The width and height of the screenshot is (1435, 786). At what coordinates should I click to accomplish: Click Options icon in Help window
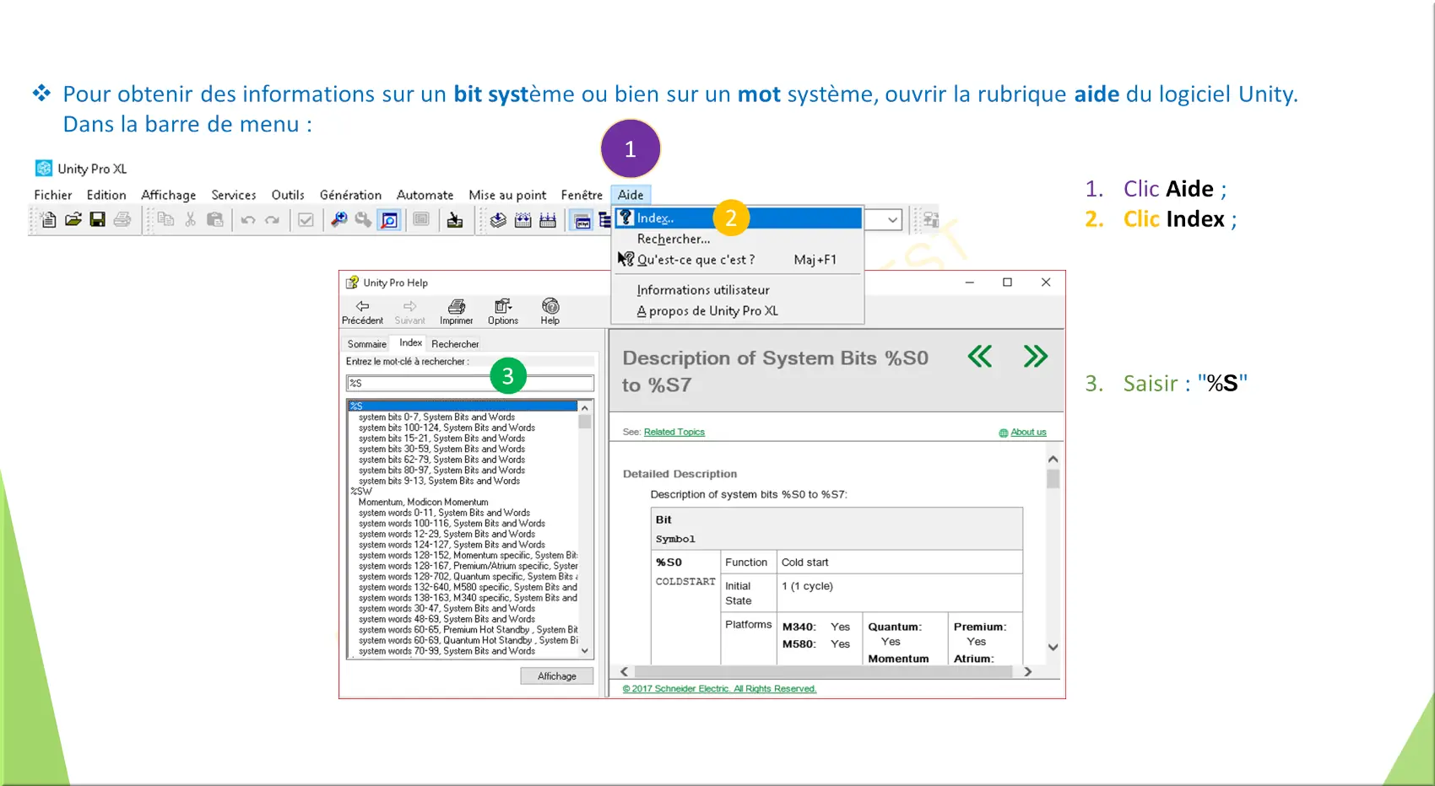tap(503, 311)
